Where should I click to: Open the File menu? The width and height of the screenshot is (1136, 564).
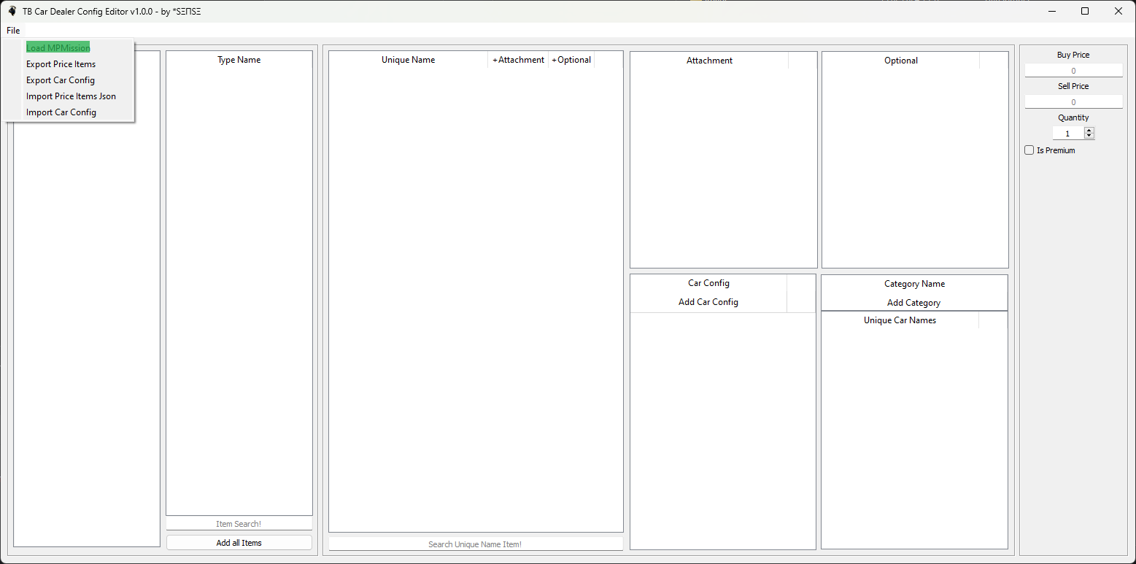pos(13,31)
